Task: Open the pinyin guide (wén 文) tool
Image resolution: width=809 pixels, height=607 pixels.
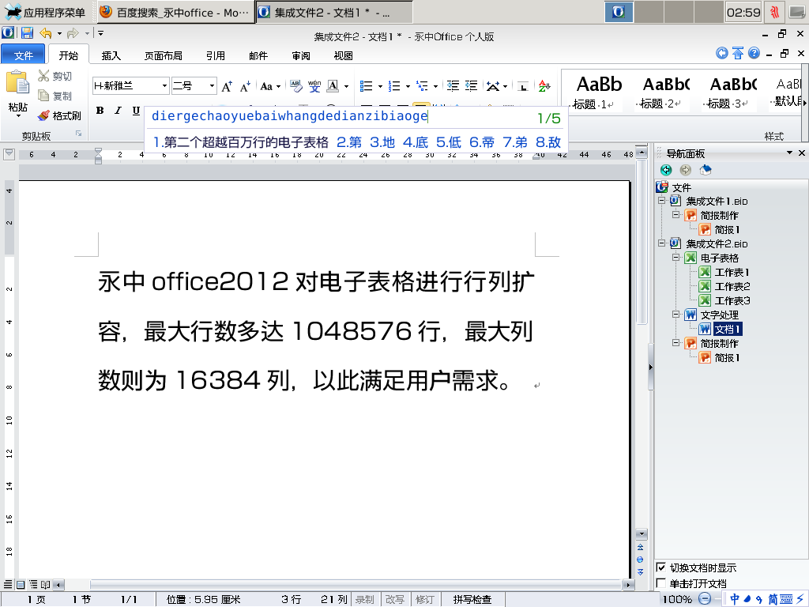Action: [x=314, y=86]
